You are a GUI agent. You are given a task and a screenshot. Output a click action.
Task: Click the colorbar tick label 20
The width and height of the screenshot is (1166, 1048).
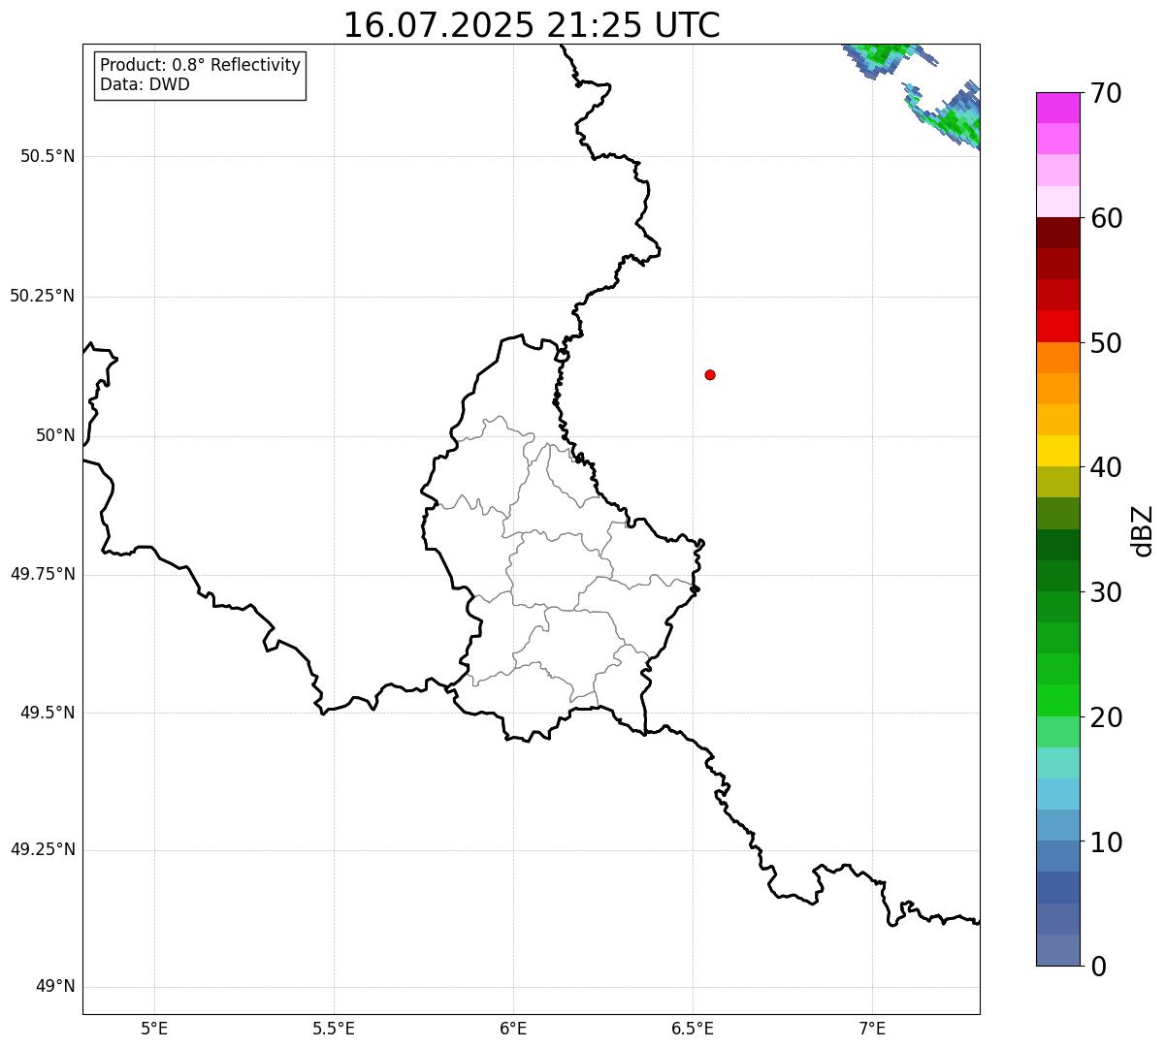(x=1106, y=717)
